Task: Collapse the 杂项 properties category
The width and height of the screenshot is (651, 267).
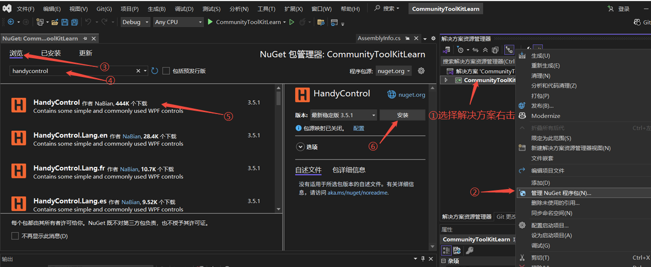Action: [444, 261]
